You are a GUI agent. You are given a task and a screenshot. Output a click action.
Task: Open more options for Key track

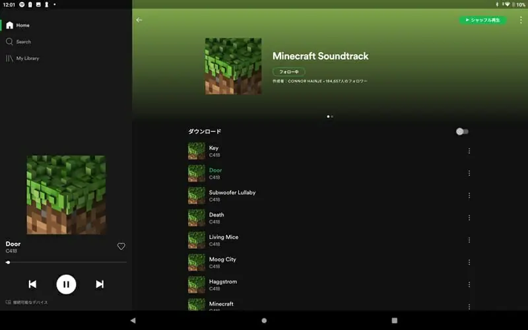[x=469, y=151]
